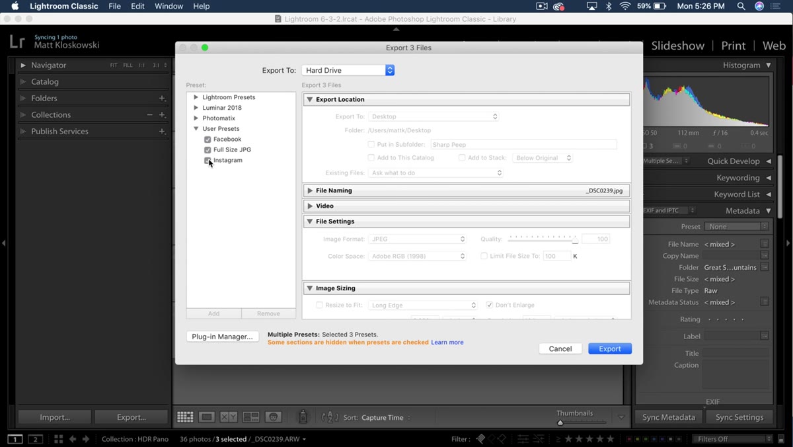Click Cancel button in dialog

click(x=560, y=348)
